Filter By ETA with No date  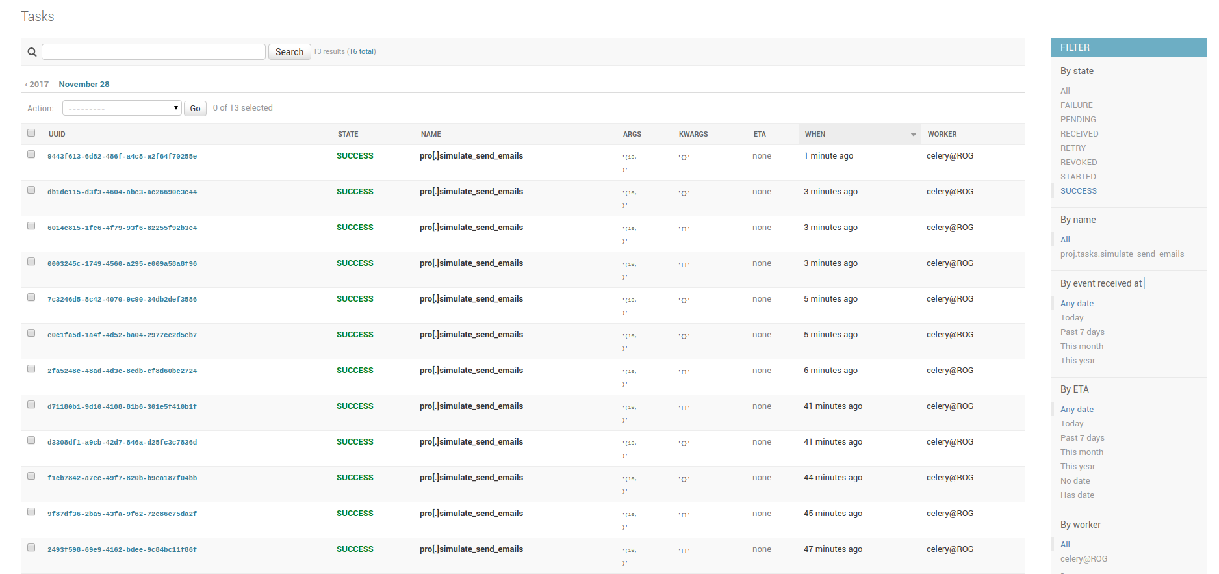(1075, 481)
